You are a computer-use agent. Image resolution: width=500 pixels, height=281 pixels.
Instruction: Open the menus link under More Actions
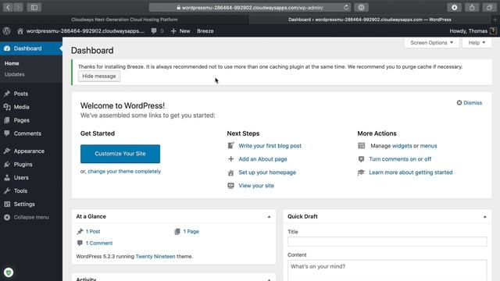(428, 146)
